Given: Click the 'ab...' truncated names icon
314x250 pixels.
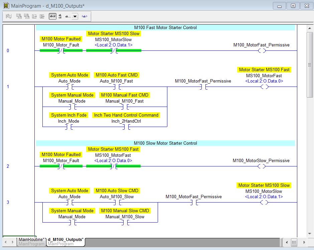Looking at the screenshot, I should (68, 16).
